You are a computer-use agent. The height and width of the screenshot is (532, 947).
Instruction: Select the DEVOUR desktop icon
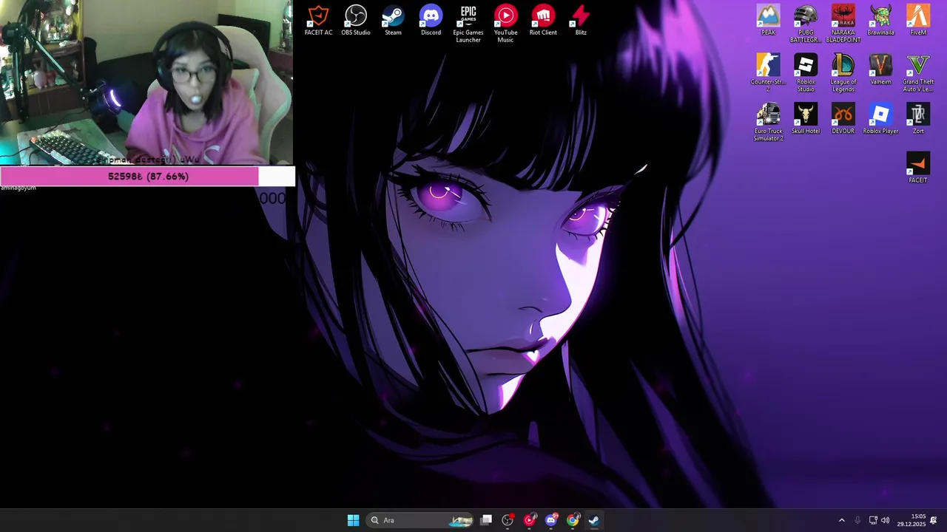(843, 119)
